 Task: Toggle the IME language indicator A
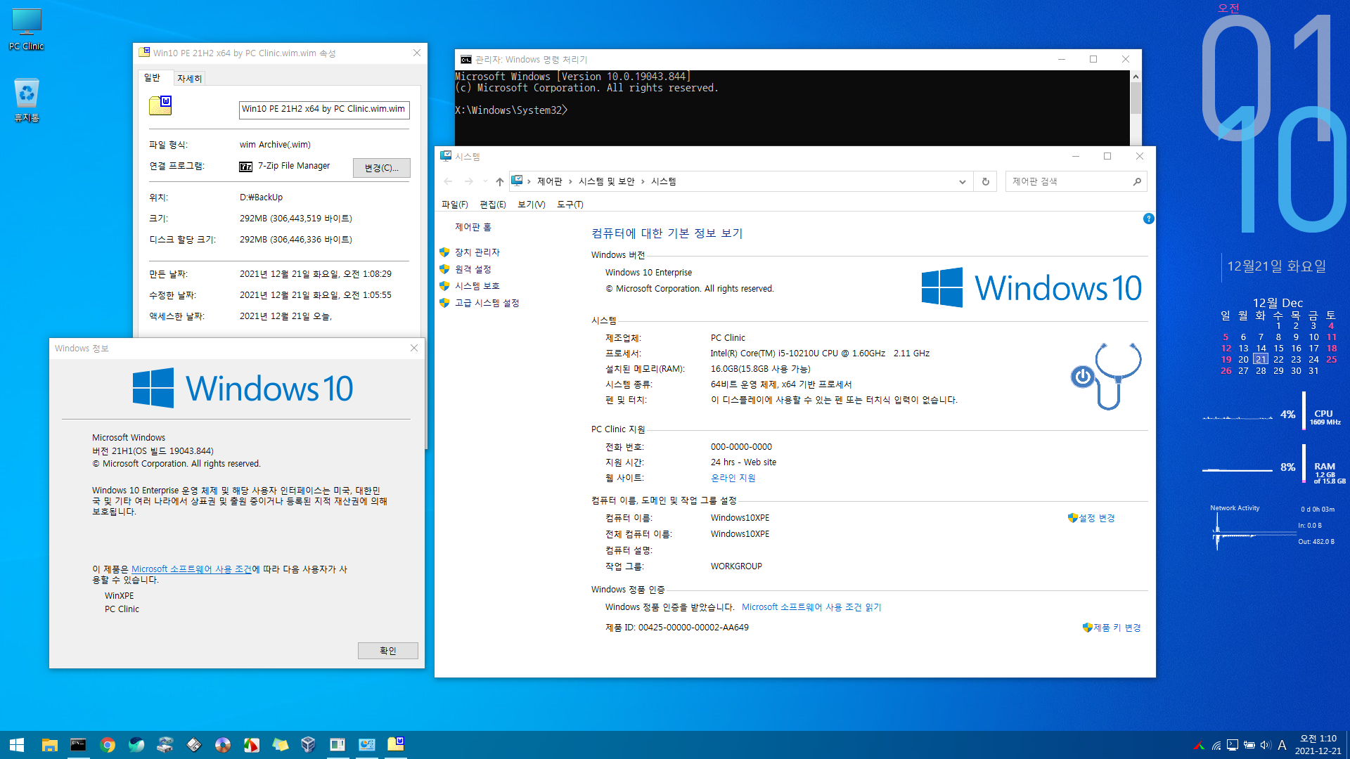pyautogui.click(x=1282, y=746)
